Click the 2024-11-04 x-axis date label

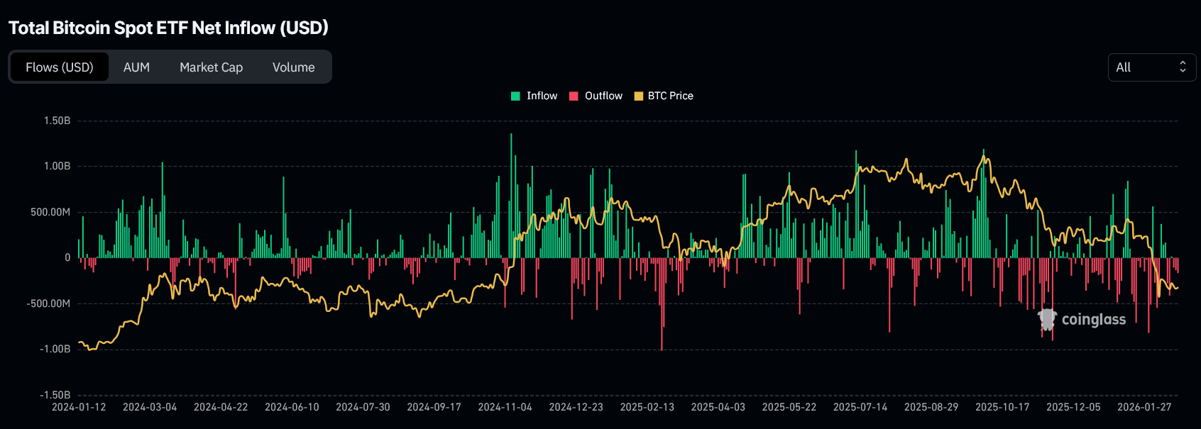click(505, 407)
